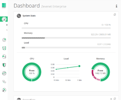
Task: Select the 'D' submenu item in sidebar
Action: [x=7, y=25]
